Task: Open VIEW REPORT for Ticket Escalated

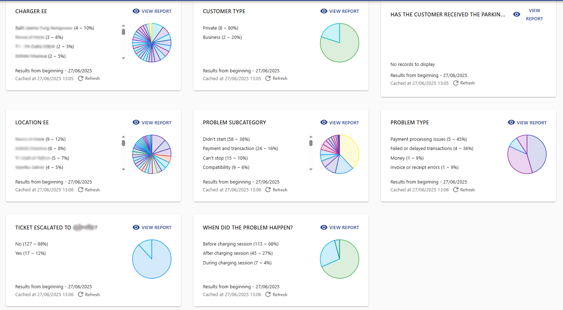Action: (156, 227)
